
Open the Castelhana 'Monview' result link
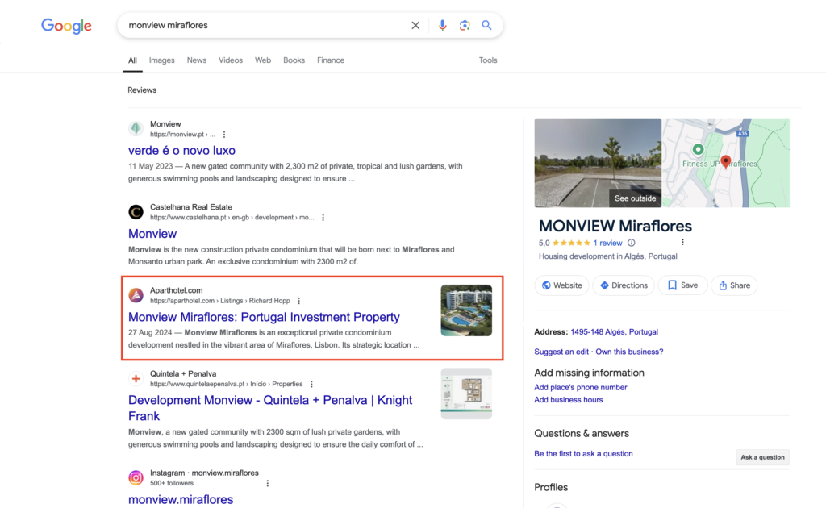152,234
